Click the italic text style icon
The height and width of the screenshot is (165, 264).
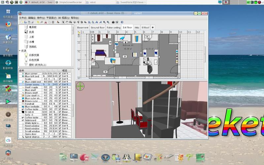tap(100, 22)
